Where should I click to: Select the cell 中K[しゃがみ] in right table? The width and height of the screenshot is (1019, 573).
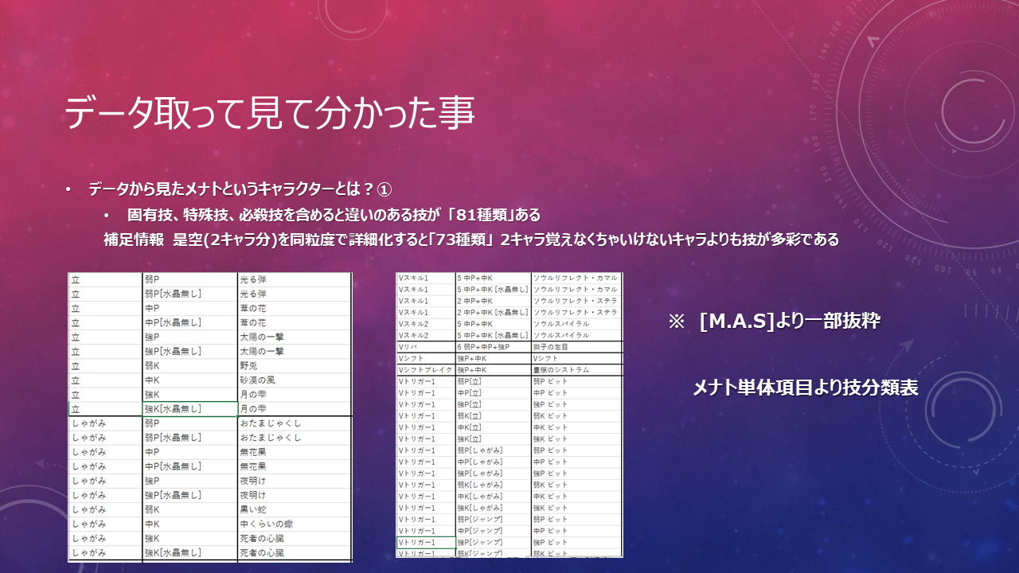(x=493, y=496)
